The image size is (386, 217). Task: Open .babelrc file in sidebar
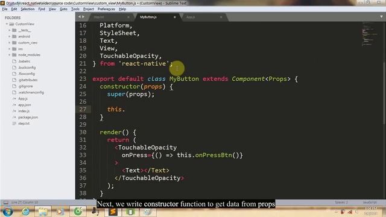24,61
